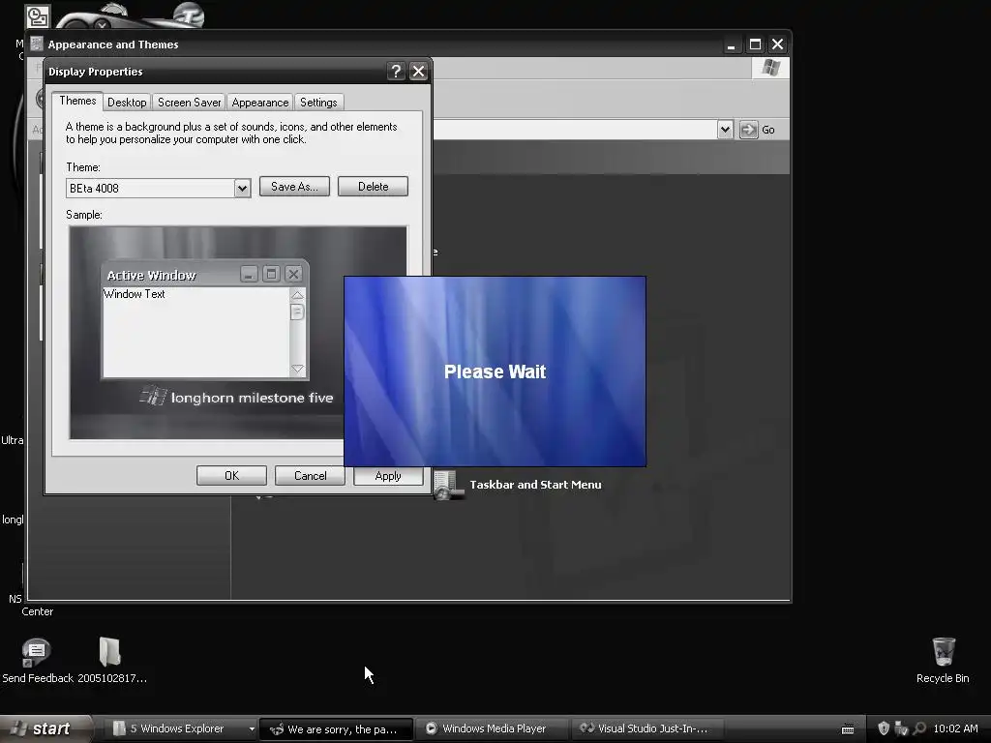The height and width of the screenshot is (743, 991).
Task: Click the Save As... button
Action: tap(294, 187)
